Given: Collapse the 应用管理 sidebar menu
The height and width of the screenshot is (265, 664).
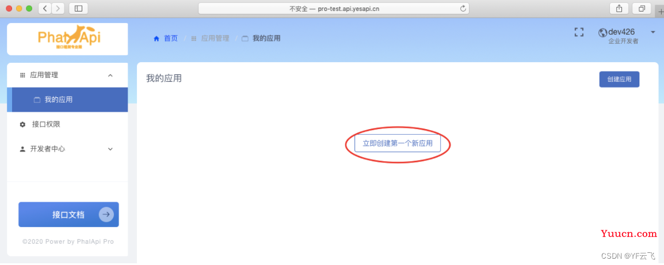Looking at the screenshot, I should pyautogui.click(x=110, y=75).
